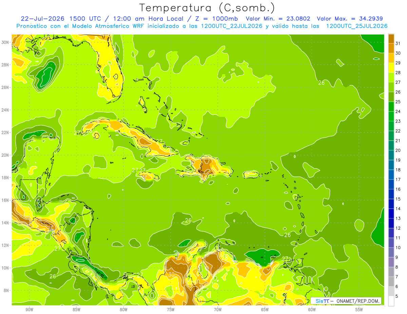Image resolution: width=407 pixels, height=314 pixels.
Task: Click the 90W longitude label
Action: 29,310
